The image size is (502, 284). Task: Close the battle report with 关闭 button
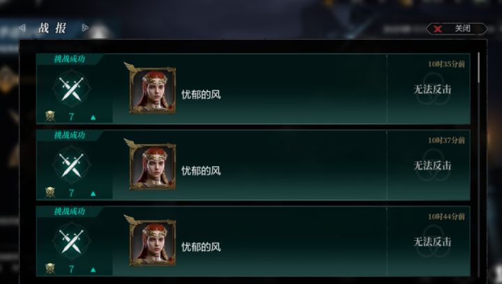457,29
